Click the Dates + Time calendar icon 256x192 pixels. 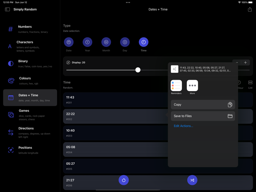[11, 98]
